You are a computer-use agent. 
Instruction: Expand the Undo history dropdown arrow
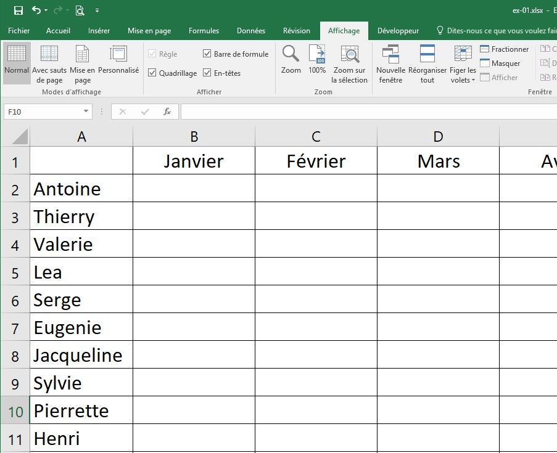click(47, 11)
